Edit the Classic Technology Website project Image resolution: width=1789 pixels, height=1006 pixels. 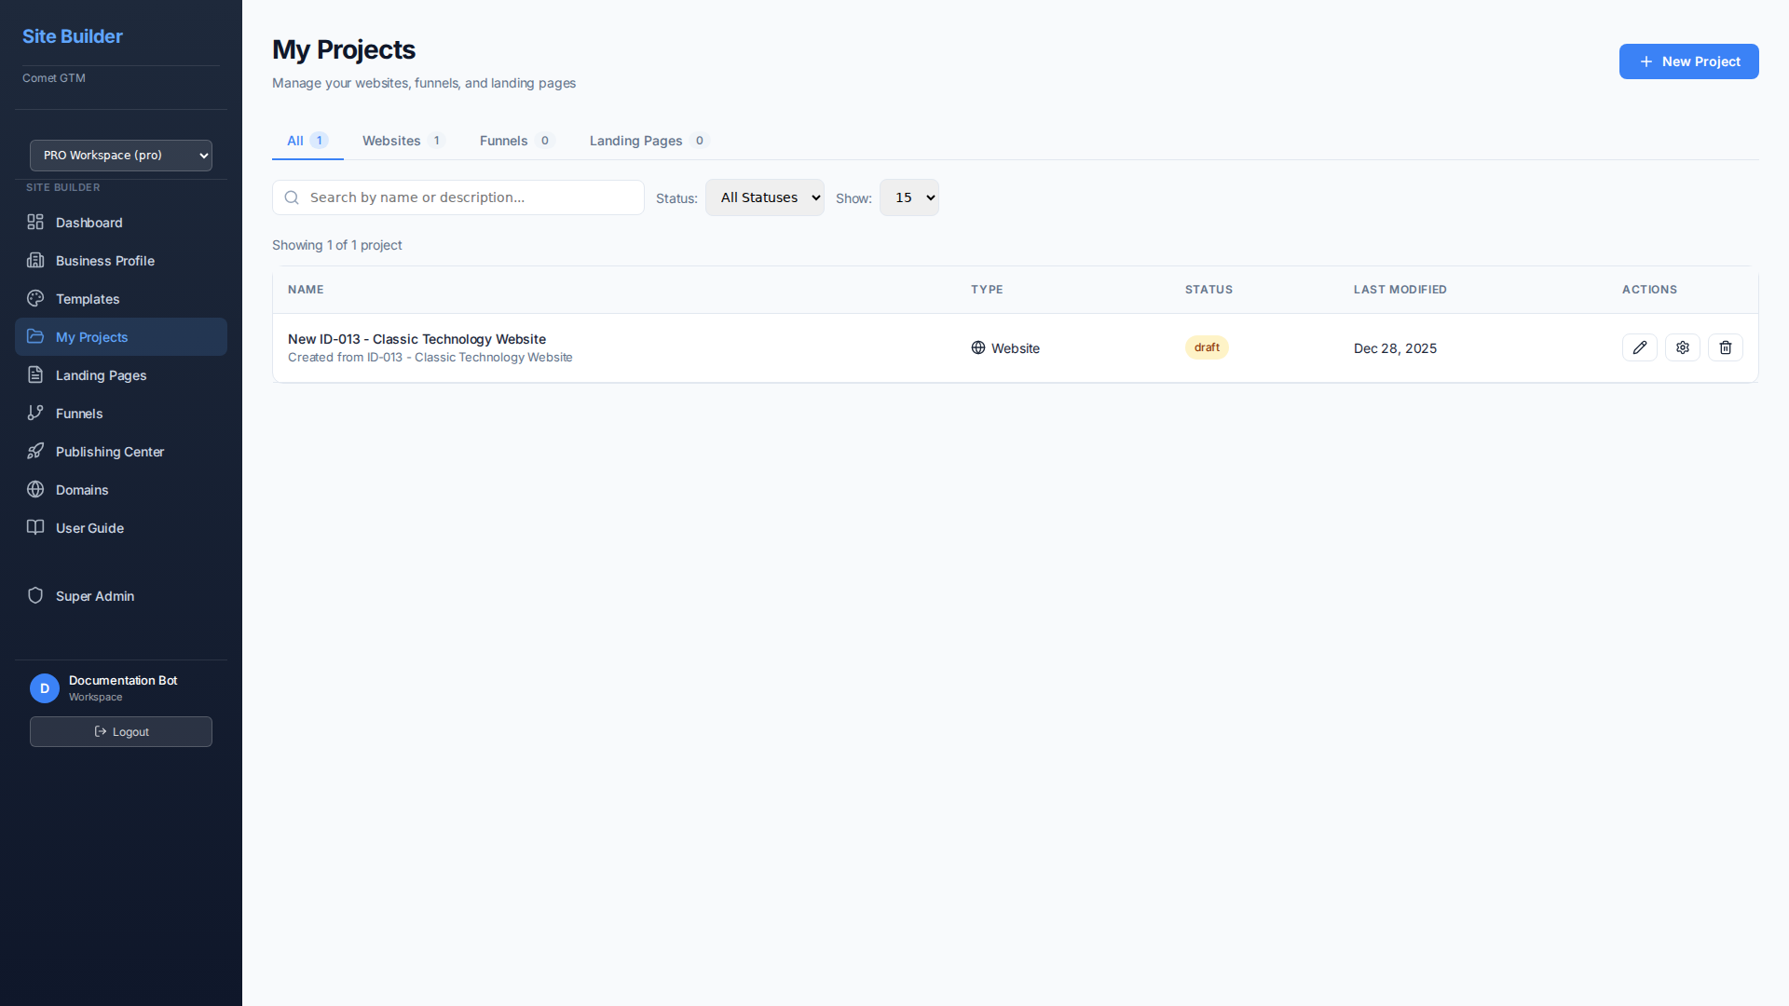[1640, 347]
